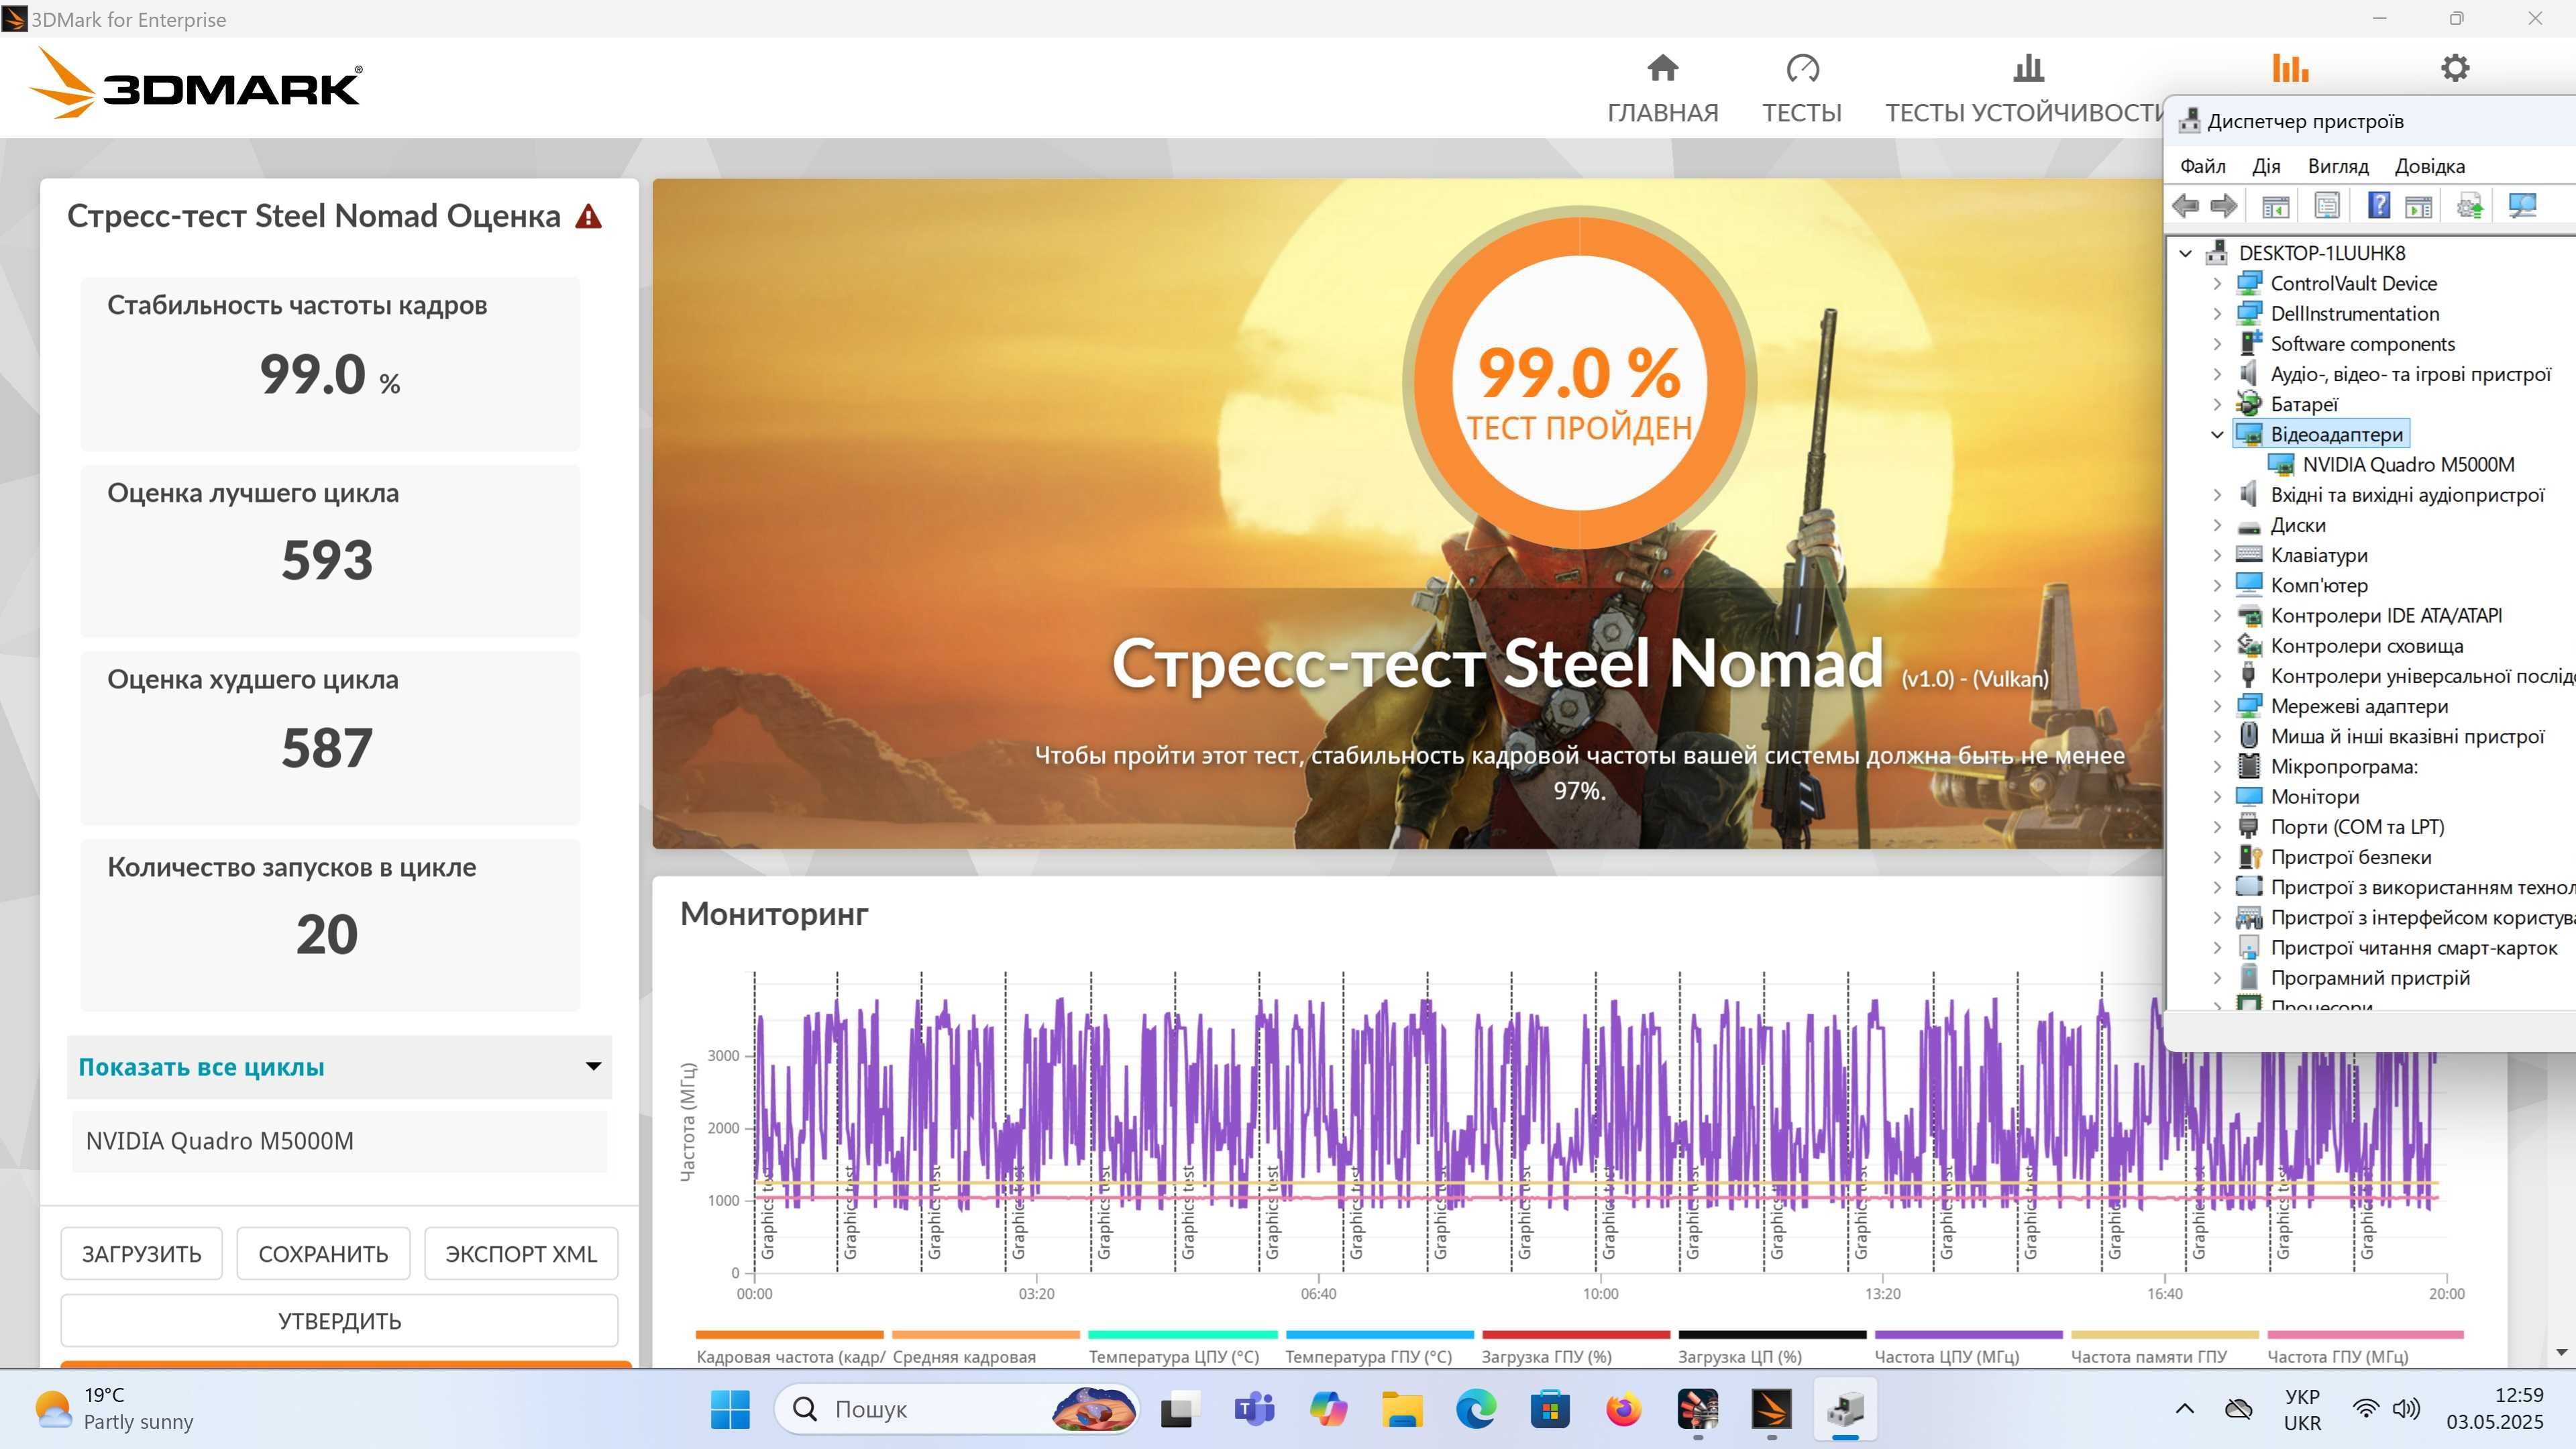This screenshot has height=1449, width=2576.
Task: Expand the Диски node
Action: pos(2217,525)
